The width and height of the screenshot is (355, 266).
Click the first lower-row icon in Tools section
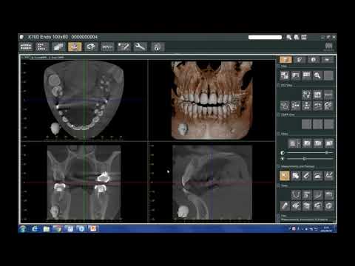pos(285,206)
